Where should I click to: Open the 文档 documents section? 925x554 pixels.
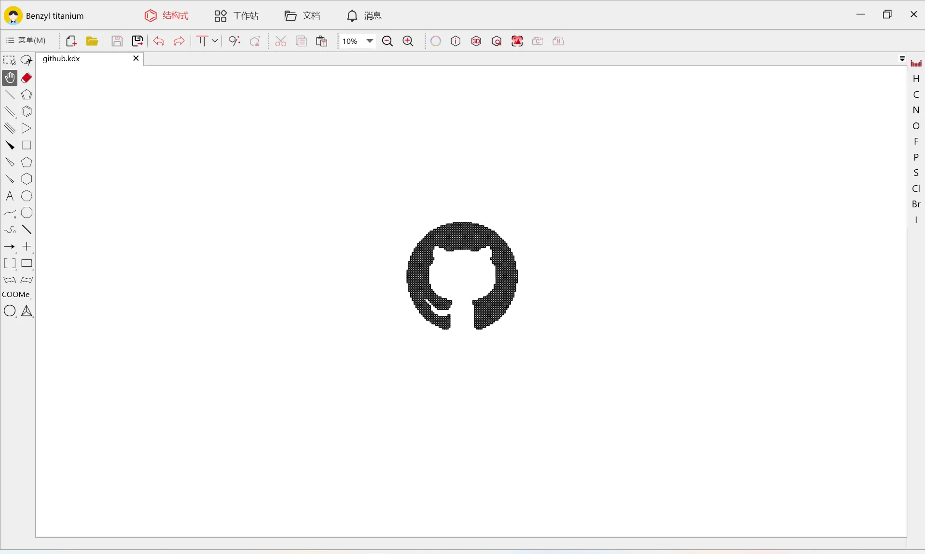301,15
